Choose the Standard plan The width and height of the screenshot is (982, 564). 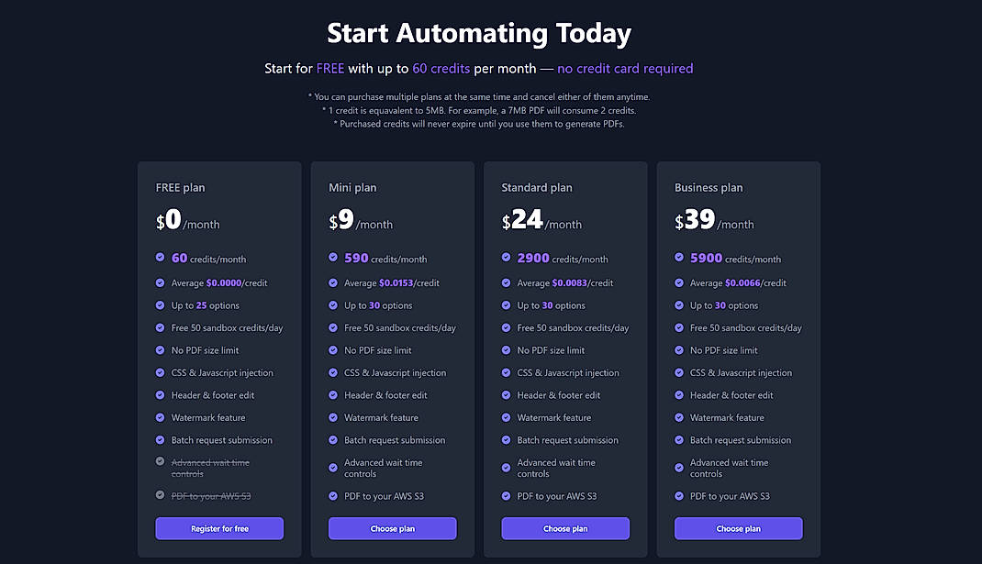point(565,528)
